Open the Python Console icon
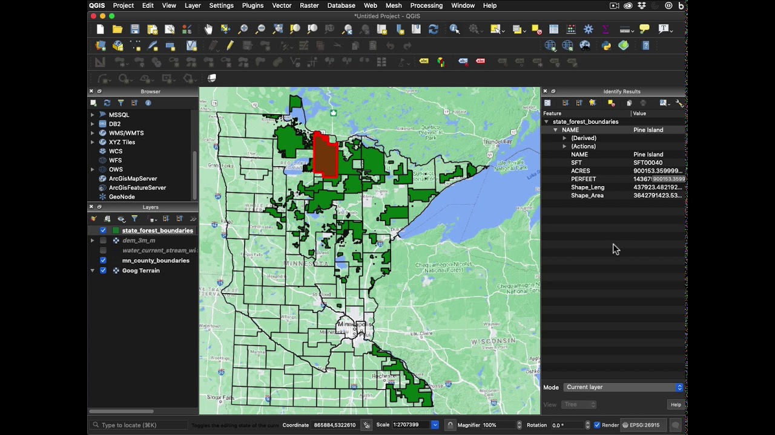Viewport: 775px width, 435px height. click(x=606, y=45)
